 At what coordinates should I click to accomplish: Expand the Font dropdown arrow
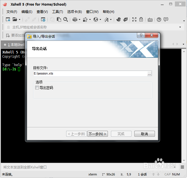click(111, 19)
